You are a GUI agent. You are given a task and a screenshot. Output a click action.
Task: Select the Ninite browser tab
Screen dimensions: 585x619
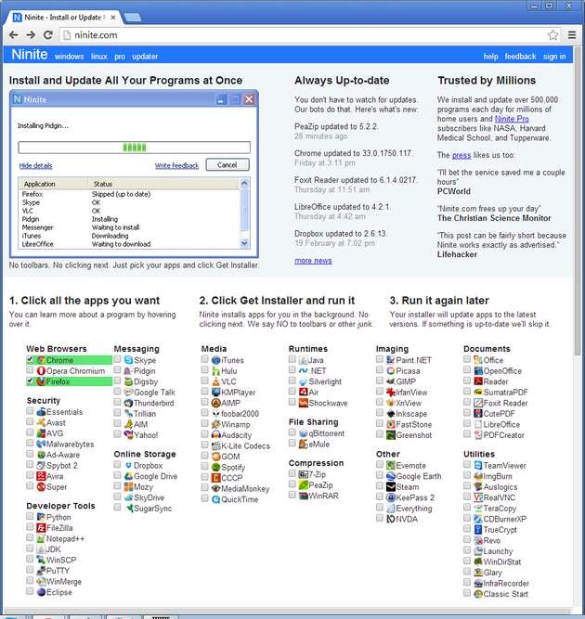coord(64,18)
